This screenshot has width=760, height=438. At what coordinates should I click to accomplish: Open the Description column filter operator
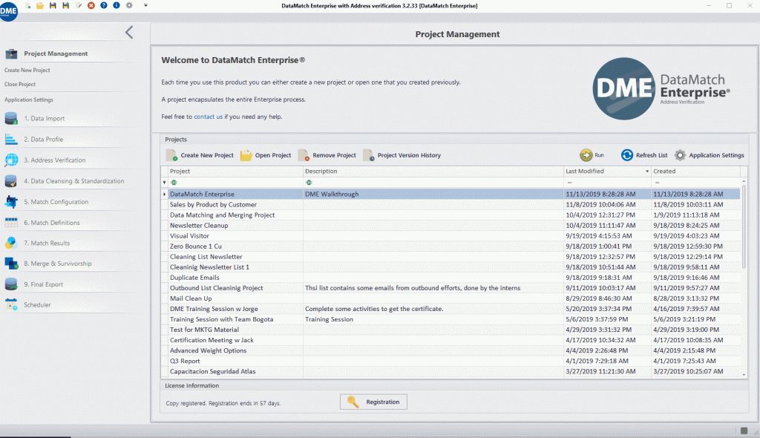click(309, 183)
